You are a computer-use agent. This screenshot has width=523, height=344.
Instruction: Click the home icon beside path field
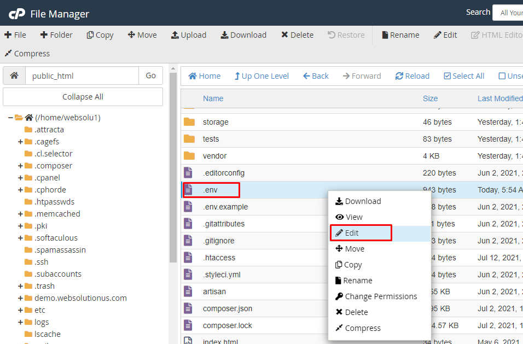click(14, 76)
